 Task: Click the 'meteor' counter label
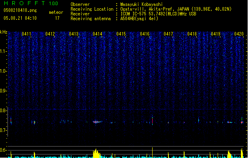(56, 12)
